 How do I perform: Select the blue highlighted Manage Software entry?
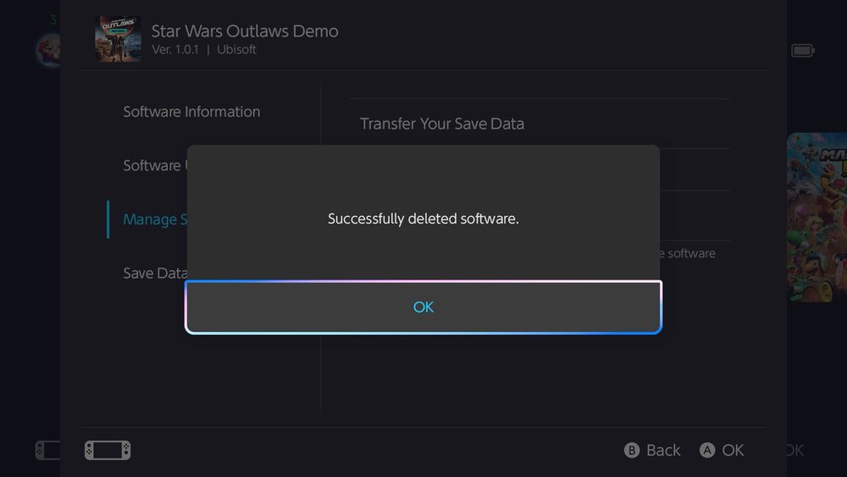(x=150, y=219)
